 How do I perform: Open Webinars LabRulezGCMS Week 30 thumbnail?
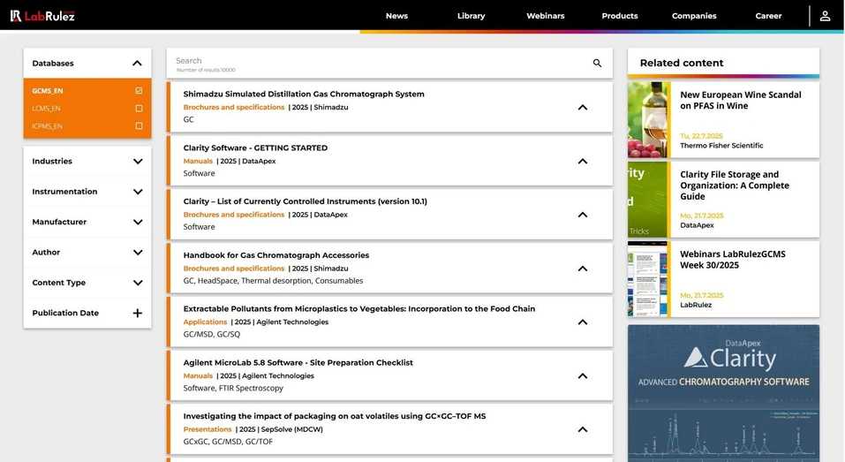click(x=648, y=279)
